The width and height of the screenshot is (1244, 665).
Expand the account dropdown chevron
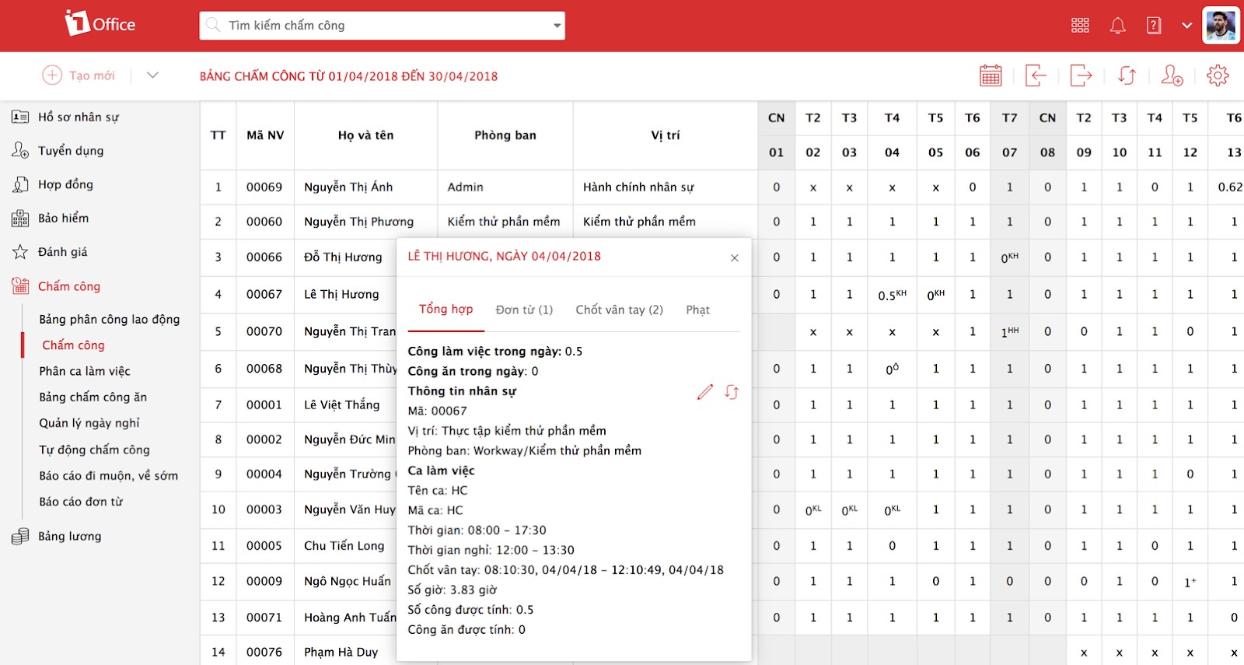(x=1186, y=26)
